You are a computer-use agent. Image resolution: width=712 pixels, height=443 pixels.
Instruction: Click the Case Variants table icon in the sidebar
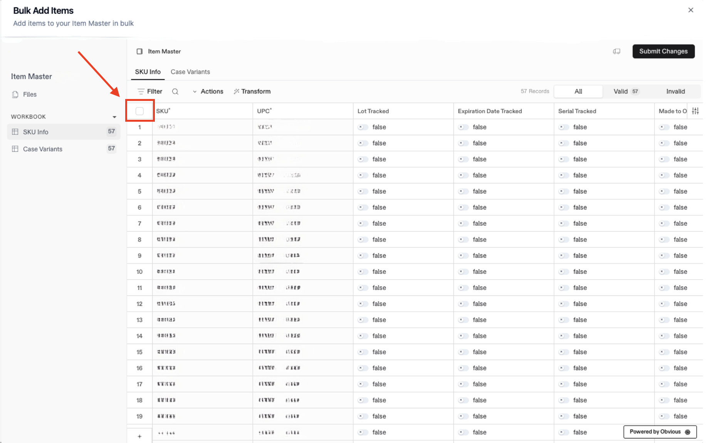click(x=15, y=149)
